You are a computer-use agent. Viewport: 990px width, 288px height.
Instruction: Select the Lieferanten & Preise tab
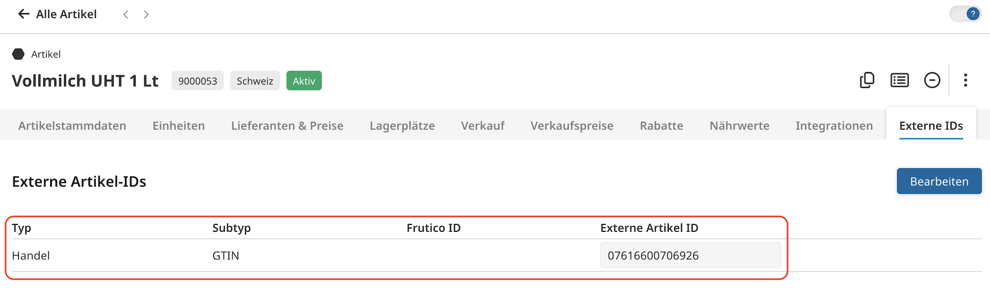[287, 125]
